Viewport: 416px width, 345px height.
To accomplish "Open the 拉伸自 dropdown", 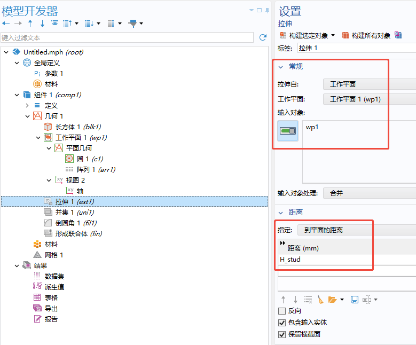I will [x=369, y=84].
